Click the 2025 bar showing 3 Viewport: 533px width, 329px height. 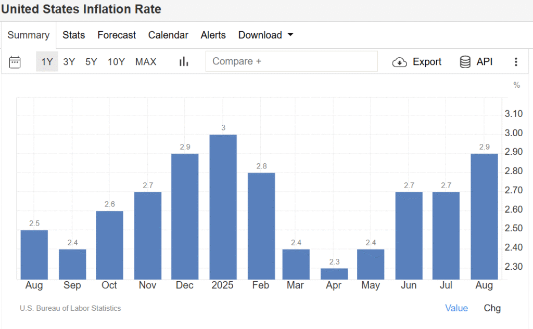[x=223, y=207]
